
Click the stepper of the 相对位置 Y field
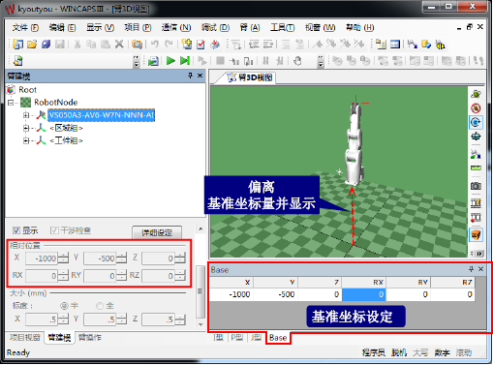(122, 259)
